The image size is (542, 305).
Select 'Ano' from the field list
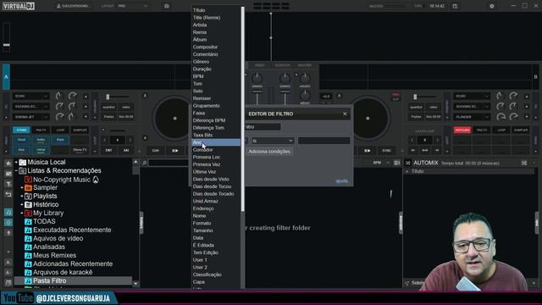pos(216,142)
